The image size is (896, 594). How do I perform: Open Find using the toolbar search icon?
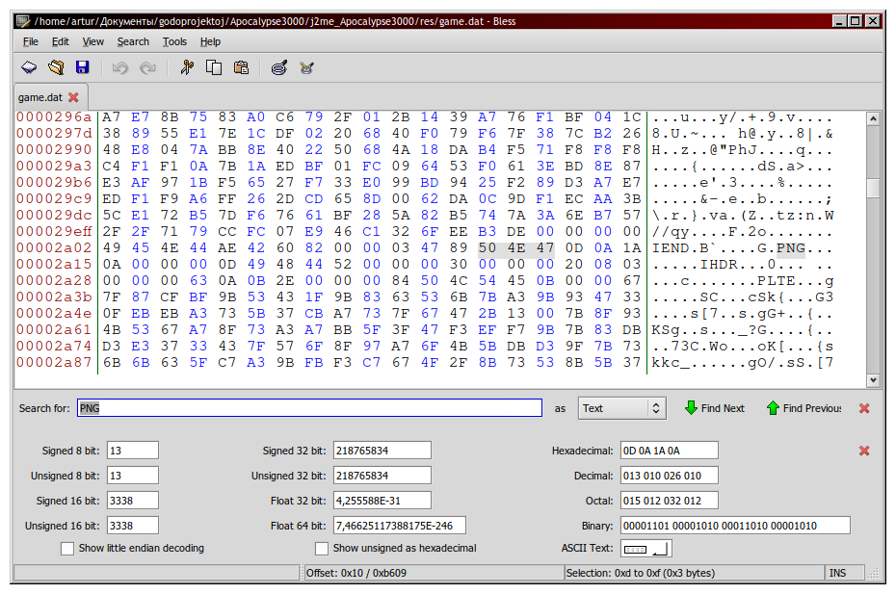point(278,68)
